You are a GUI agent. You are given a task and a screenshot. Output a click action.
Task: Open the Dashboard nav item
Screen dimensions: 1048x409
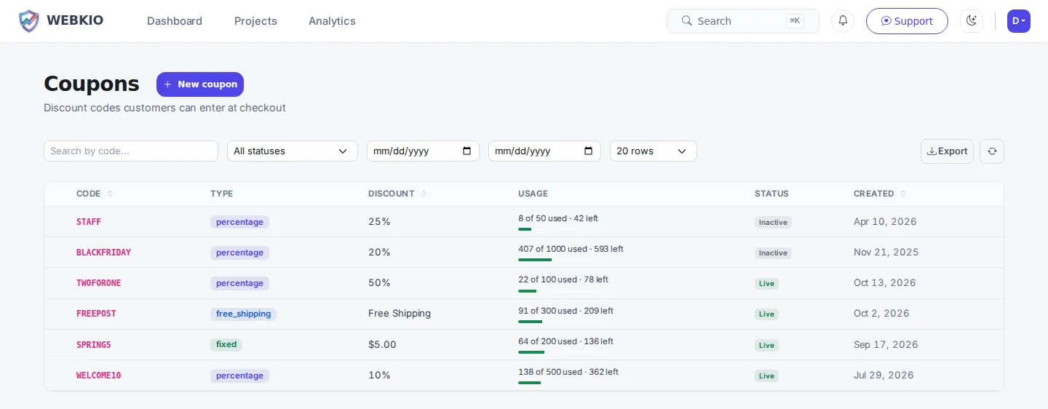coord(175,21)
